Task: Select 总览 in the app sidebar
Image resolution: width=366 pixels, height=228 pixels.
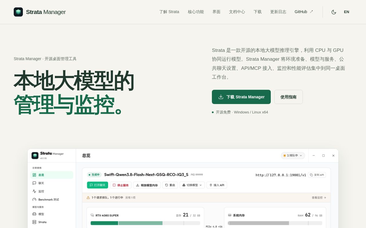Action: coord(52,175)
